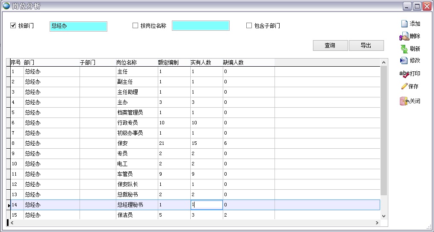Click the 修改 (Modify) icon
This screenshot has height=232, width=434.
tap(404, 61)
